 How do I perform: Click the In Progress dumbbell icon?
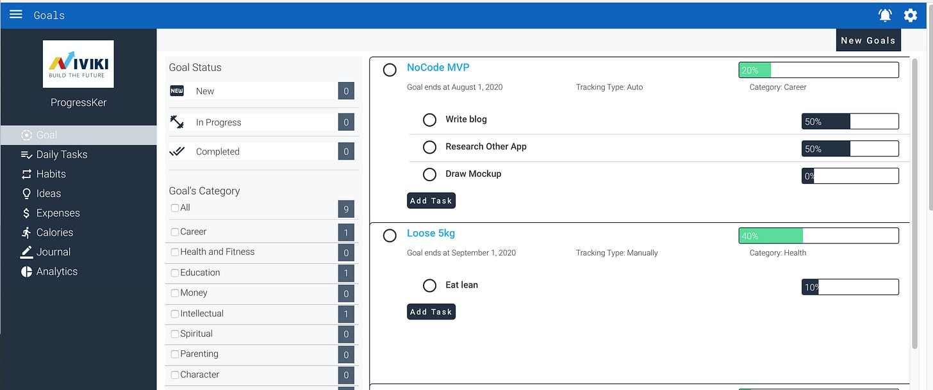177,122
